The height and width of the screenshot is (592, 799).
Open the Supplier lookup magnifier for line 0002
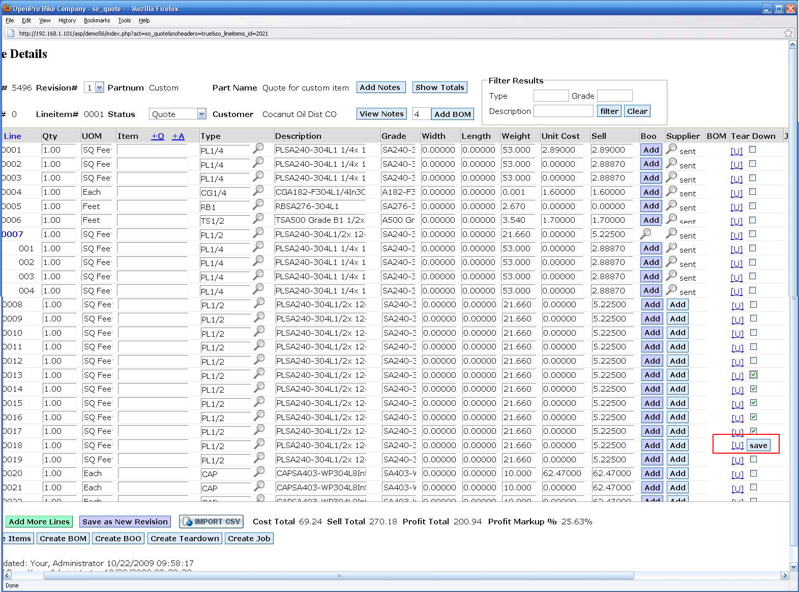671,163
